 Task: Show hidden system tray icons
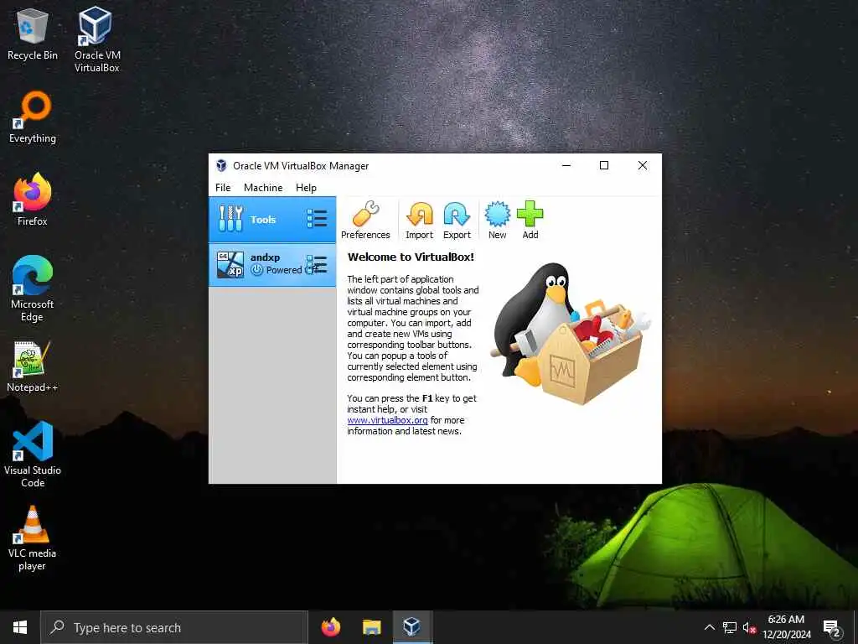[709, 627]
